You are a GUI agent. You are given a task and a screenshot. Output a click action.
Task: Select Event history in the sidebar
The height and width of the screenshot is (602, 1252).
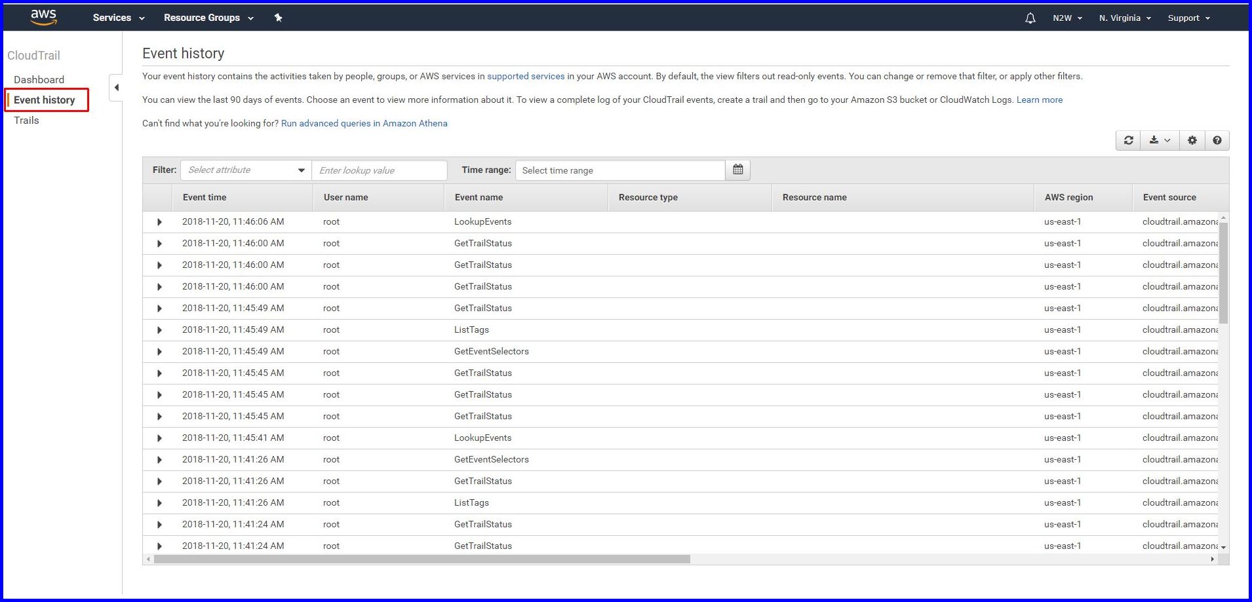[45, 100]
